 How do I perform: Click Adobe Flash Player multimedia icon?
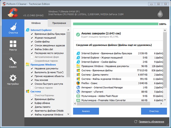[x=78, y=96]
